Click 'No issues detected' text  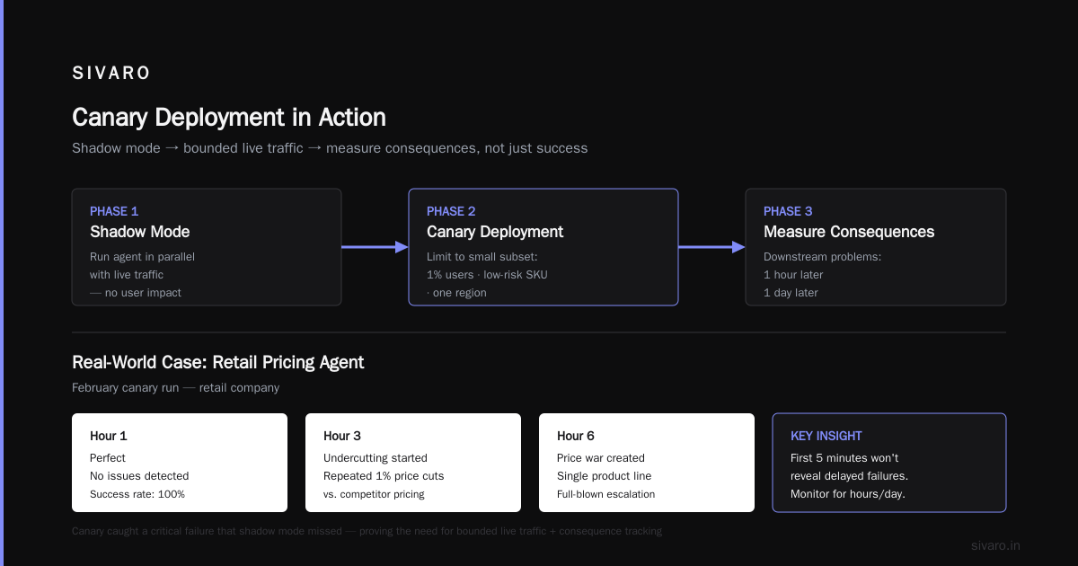tap(139, 476)
